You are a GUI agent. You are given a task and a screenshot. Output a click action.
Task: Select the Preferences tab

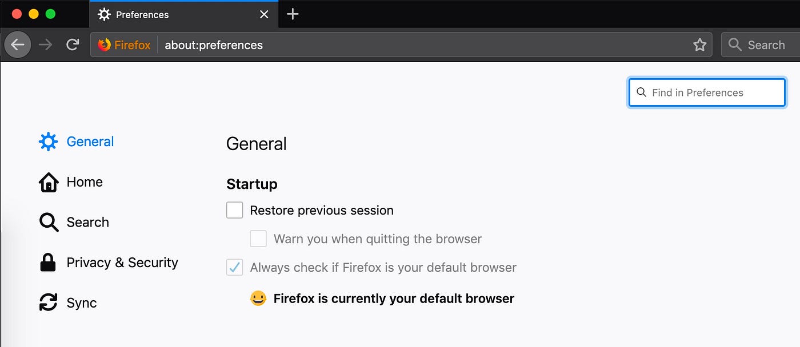coord(171,14)
